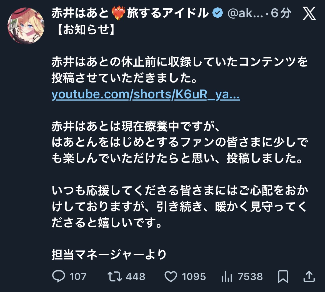Click the X logo

coord(309,13)
